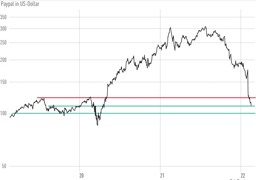Select the 350 y-axis label
Image resolution: width=256 pixels, height=180 pixels.
coord(4,17)
